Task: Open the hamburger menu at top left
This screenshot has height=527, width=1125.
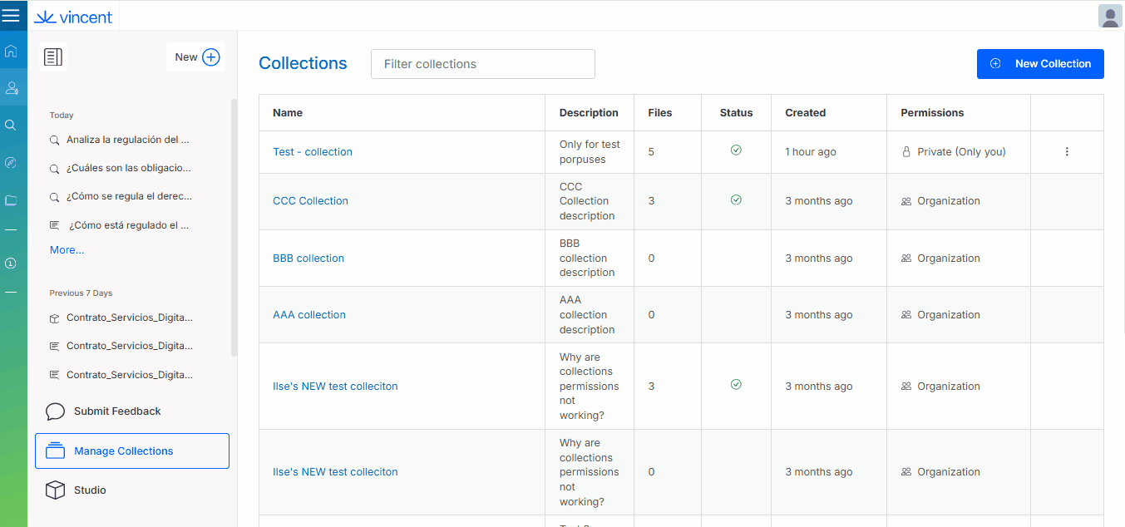Action: click(x=11, y=16)
